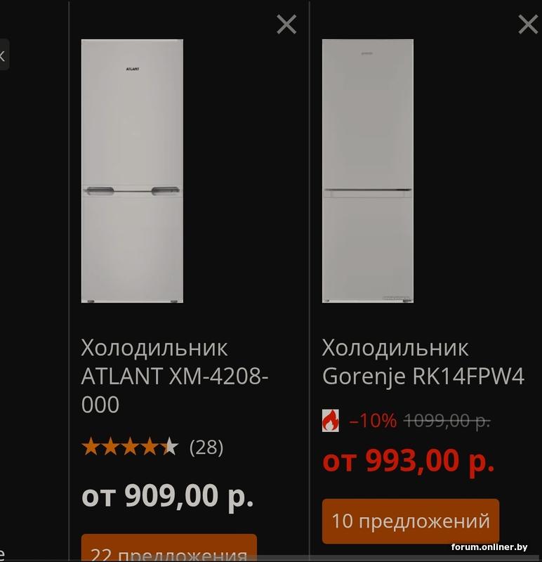This screenshot has height=562, width=542.
Task: Click the partially visible button at the left edge
Action: (4, 55)
